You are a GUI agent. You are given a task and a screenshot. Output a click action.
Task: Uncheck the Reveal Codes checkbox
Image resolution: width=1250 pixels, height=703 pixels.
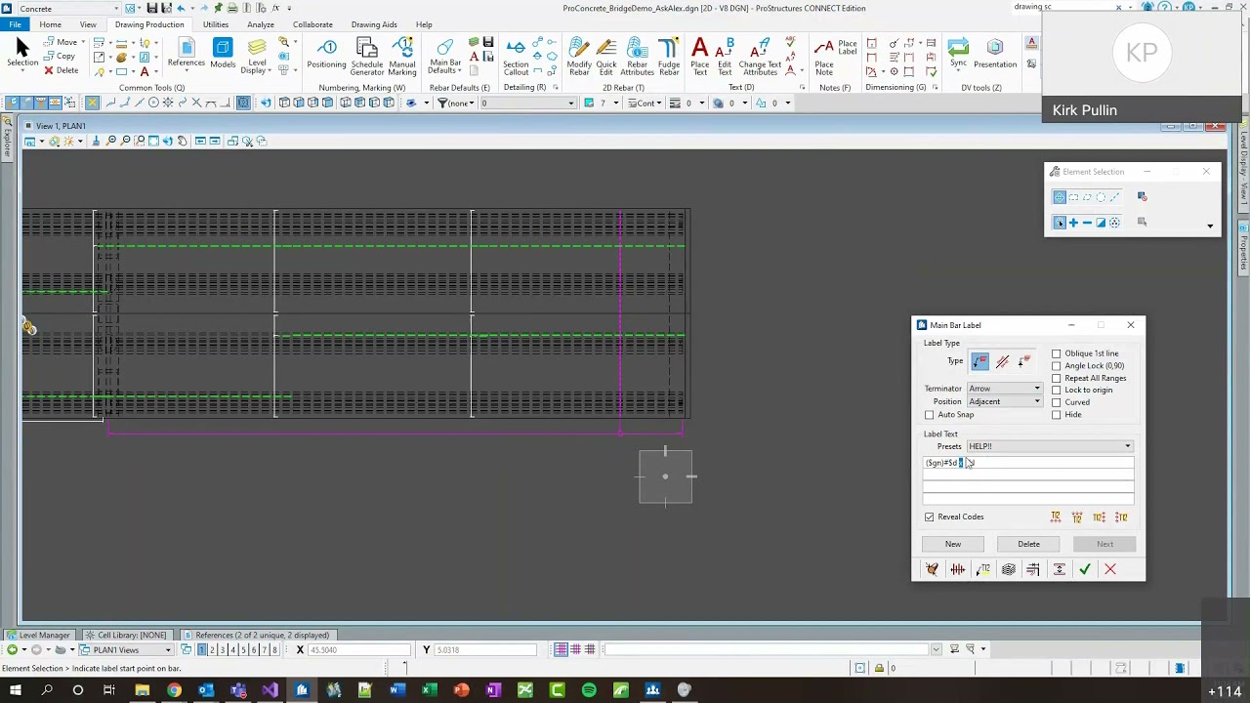point(930,517)
